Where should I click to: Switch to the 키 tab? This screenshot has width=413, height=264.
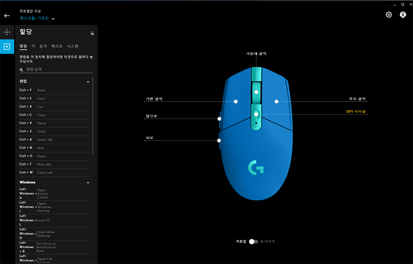pos(33,46)
